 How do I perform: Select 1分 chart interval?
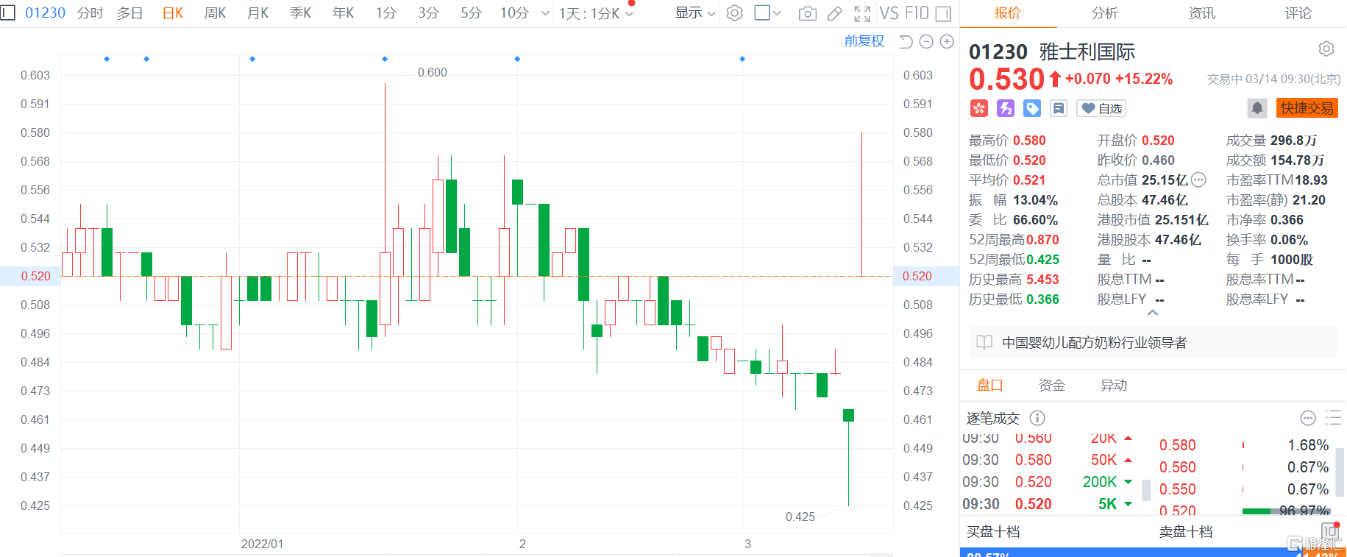click(x=385, y=13)
